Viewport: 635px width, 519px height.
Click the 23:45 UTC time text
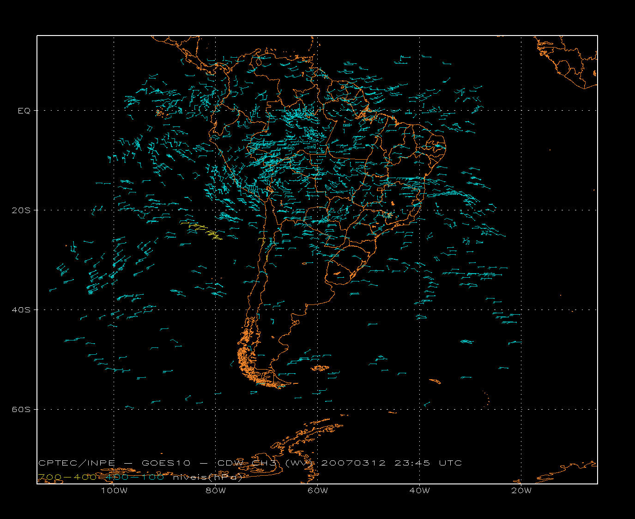click(428, 463)
